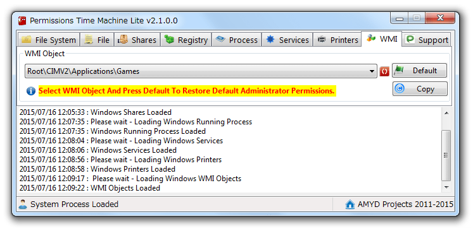Click the log scrollbar down arrow

coord(446,187)
